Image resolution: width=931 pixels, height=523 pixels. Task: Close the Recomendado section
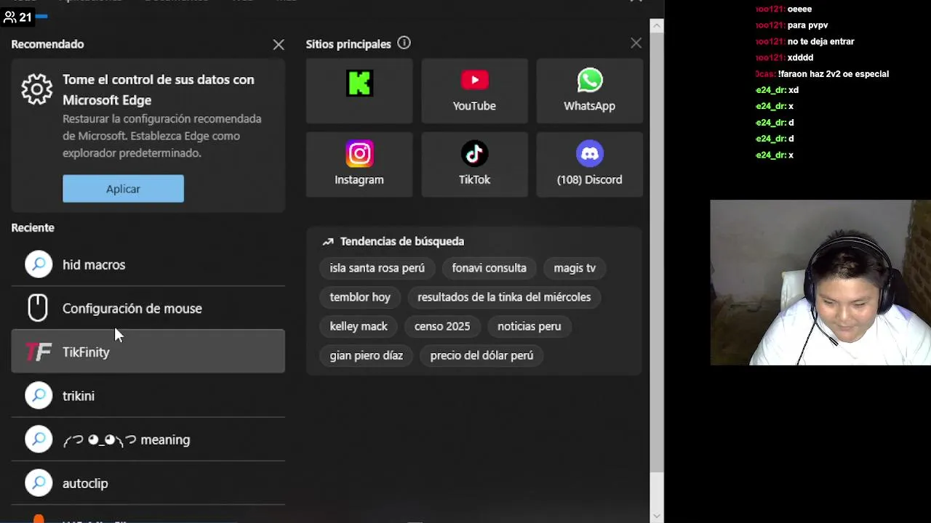point(279,44)
